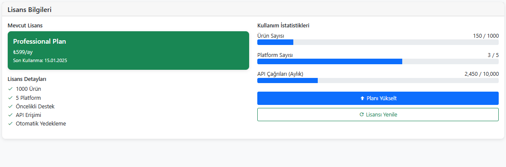Click the Platform Sayısı progress bar
This screenshot has height=167, width=506.
(x=378, y=61)
